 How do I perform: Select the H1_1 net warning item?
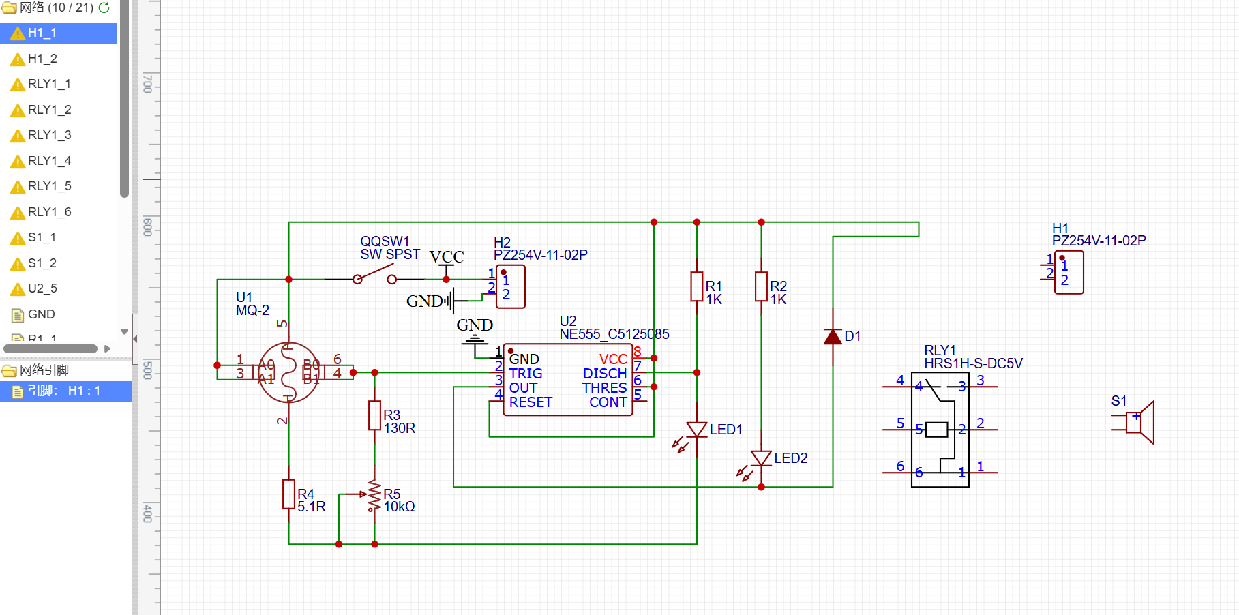pyautogui.click(x=42, y=33)
